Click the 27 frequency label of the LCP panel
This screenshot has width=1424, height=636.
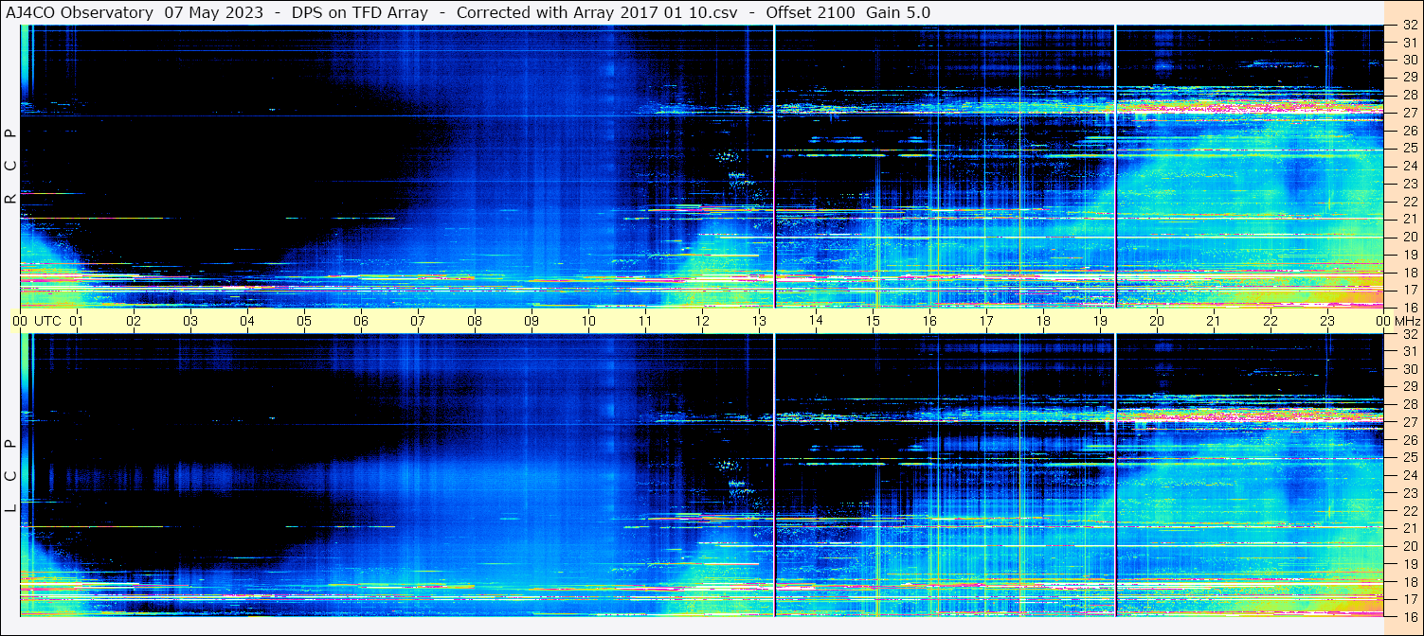pyautogui.click(x=1409, y=422)
